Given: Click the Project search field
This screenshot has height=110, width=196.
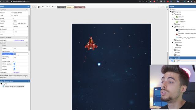Looking at the screenshot, I should click(183, 9).
